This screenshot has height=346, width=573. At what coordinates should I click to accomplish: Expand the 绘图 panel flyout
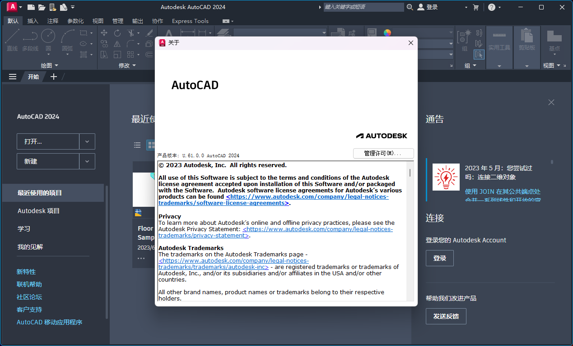(56, 66)
